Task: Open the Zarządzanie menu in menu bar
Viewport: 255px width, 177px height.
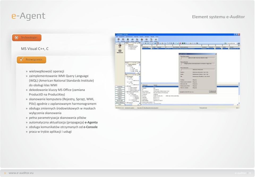Action: click(122, 37)
